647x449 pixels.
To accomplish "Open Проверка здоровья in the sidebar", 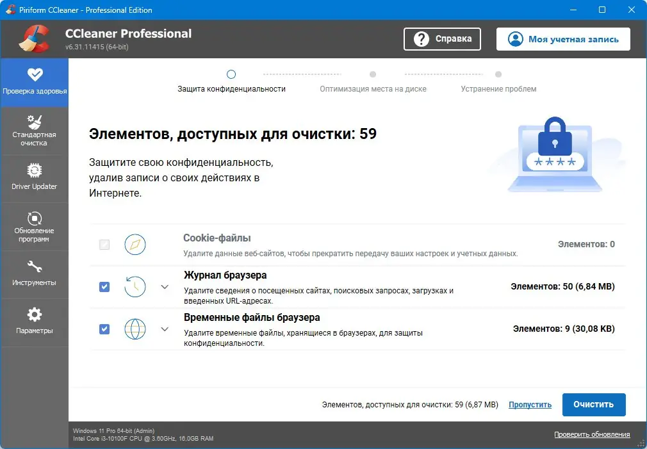I will pyautogui.click(x=35, y=82).
